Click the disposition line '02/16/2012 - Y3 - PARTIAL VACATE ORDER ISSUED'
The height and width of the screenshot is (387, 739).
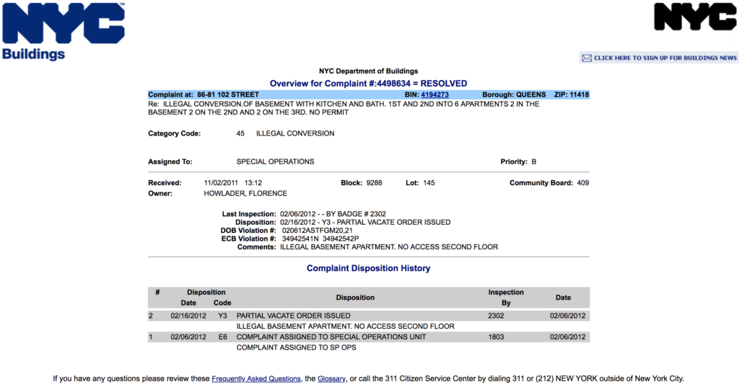(x=364, y=222)
